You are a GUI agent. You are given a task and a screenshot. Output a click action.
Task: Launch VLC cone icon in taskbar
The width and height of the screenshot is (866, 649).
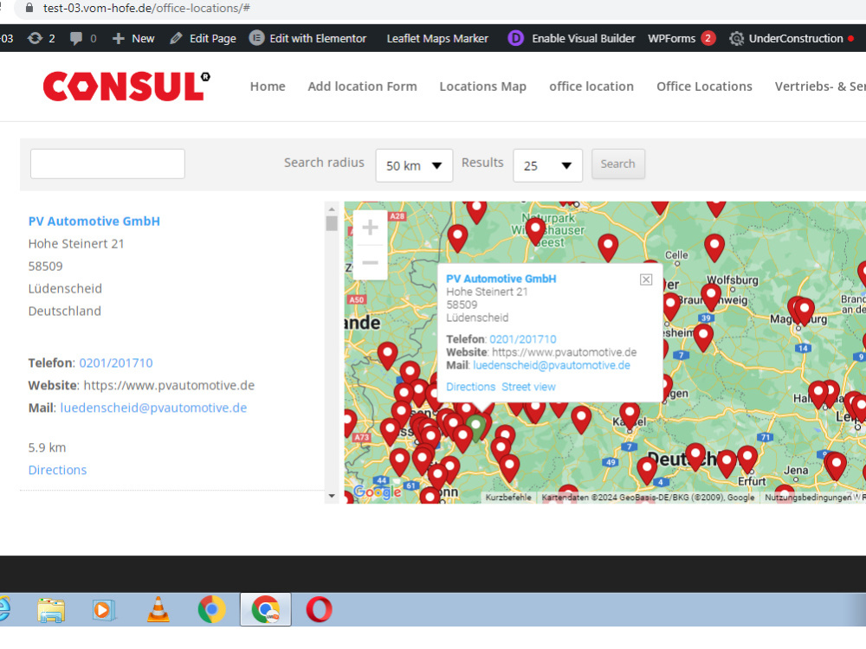pos(158,610)
